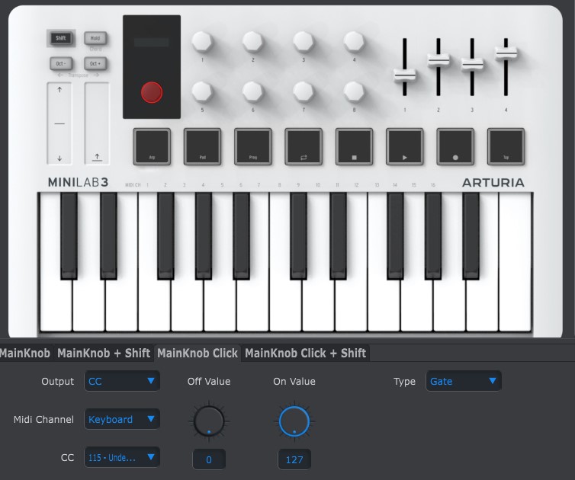The height and width of the screenshot is (480, 575).
Task: Select the Arp pad
Action: pyautogui.click(x=152, y=146)
